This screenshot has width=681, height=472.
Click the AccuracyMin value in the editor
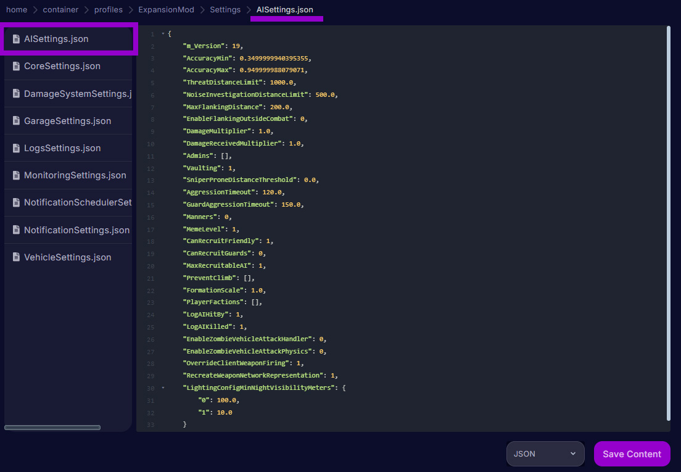tap(274, 58)
